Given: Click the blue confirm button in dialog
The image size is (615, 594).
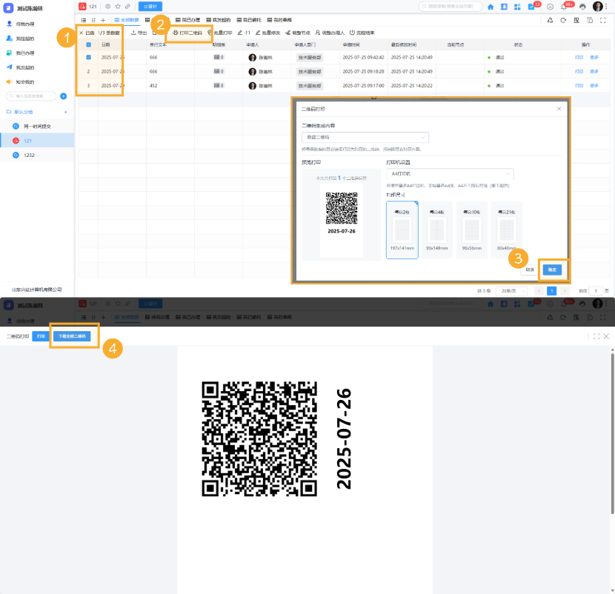Looking at the screenshot, I should tap(552, 270).
